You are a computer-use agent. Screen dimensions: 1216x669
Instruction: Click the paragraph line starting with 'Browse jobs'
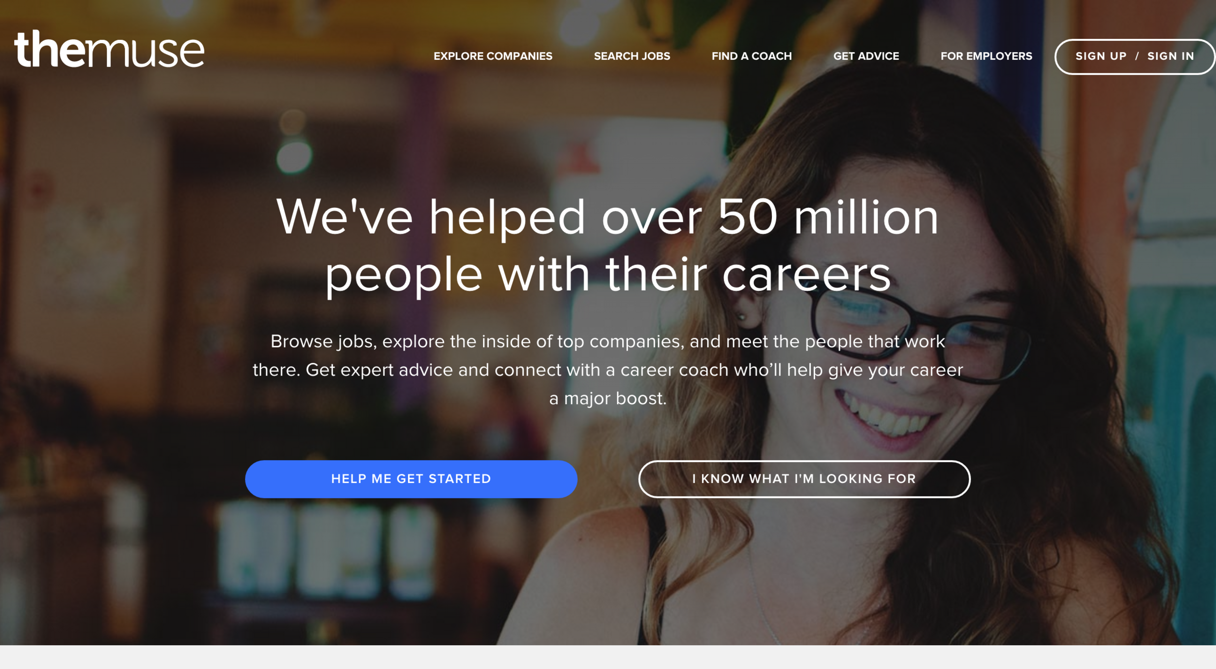coord(608,342)
